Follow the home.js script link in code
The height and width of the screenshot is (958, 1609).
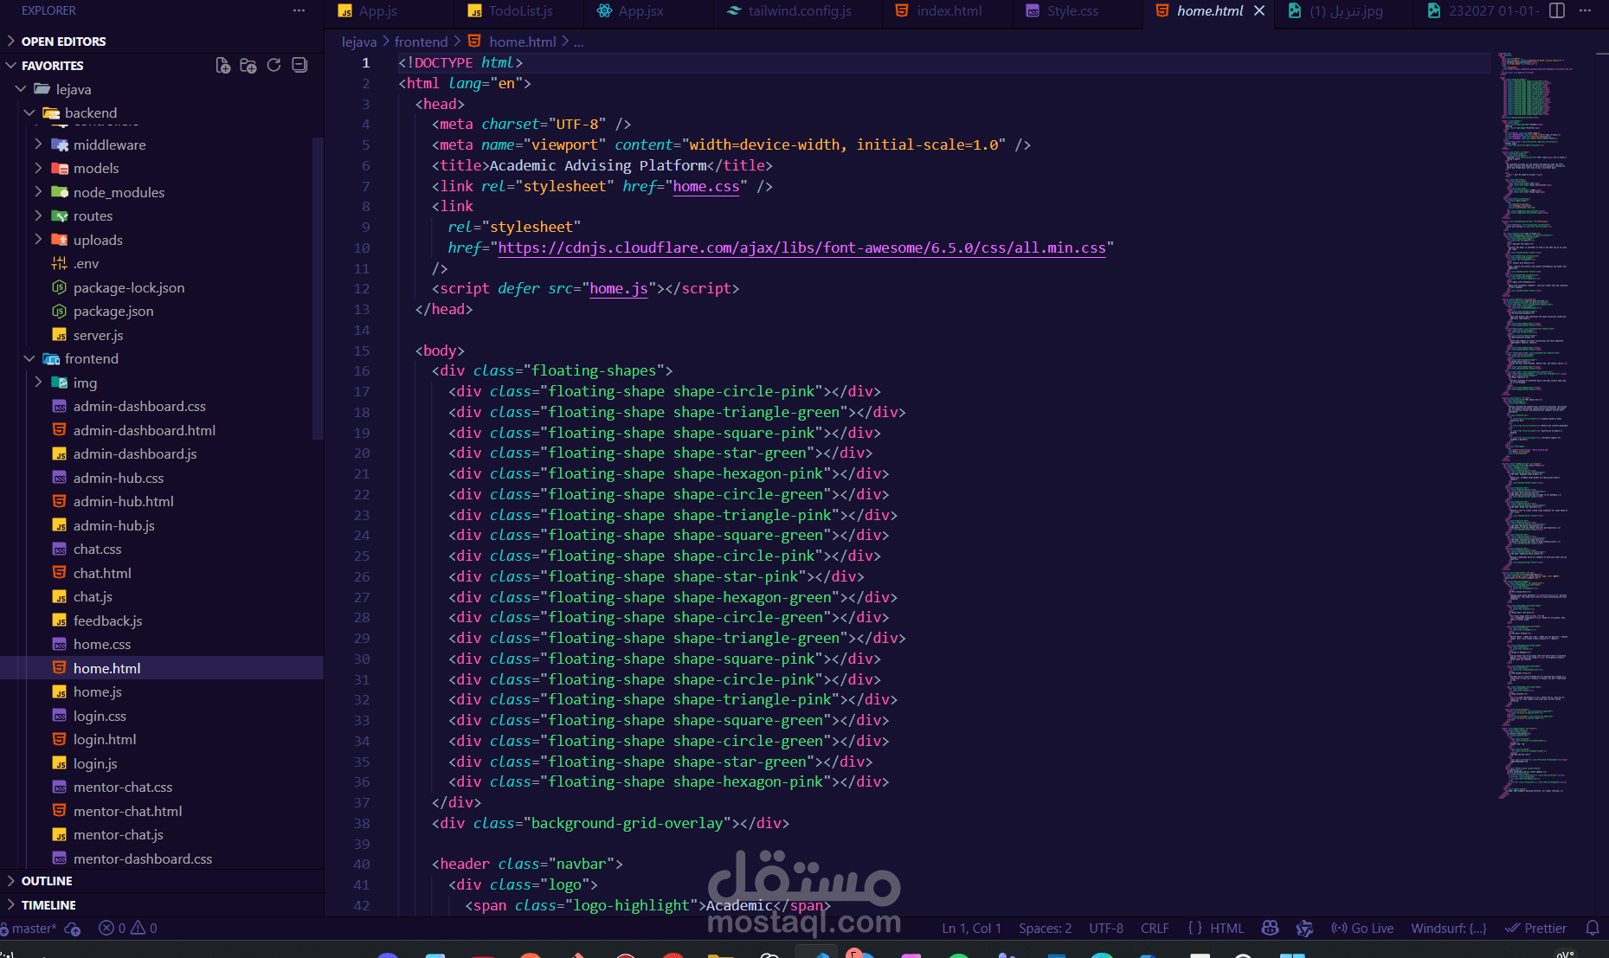click(x=619, y=288)
